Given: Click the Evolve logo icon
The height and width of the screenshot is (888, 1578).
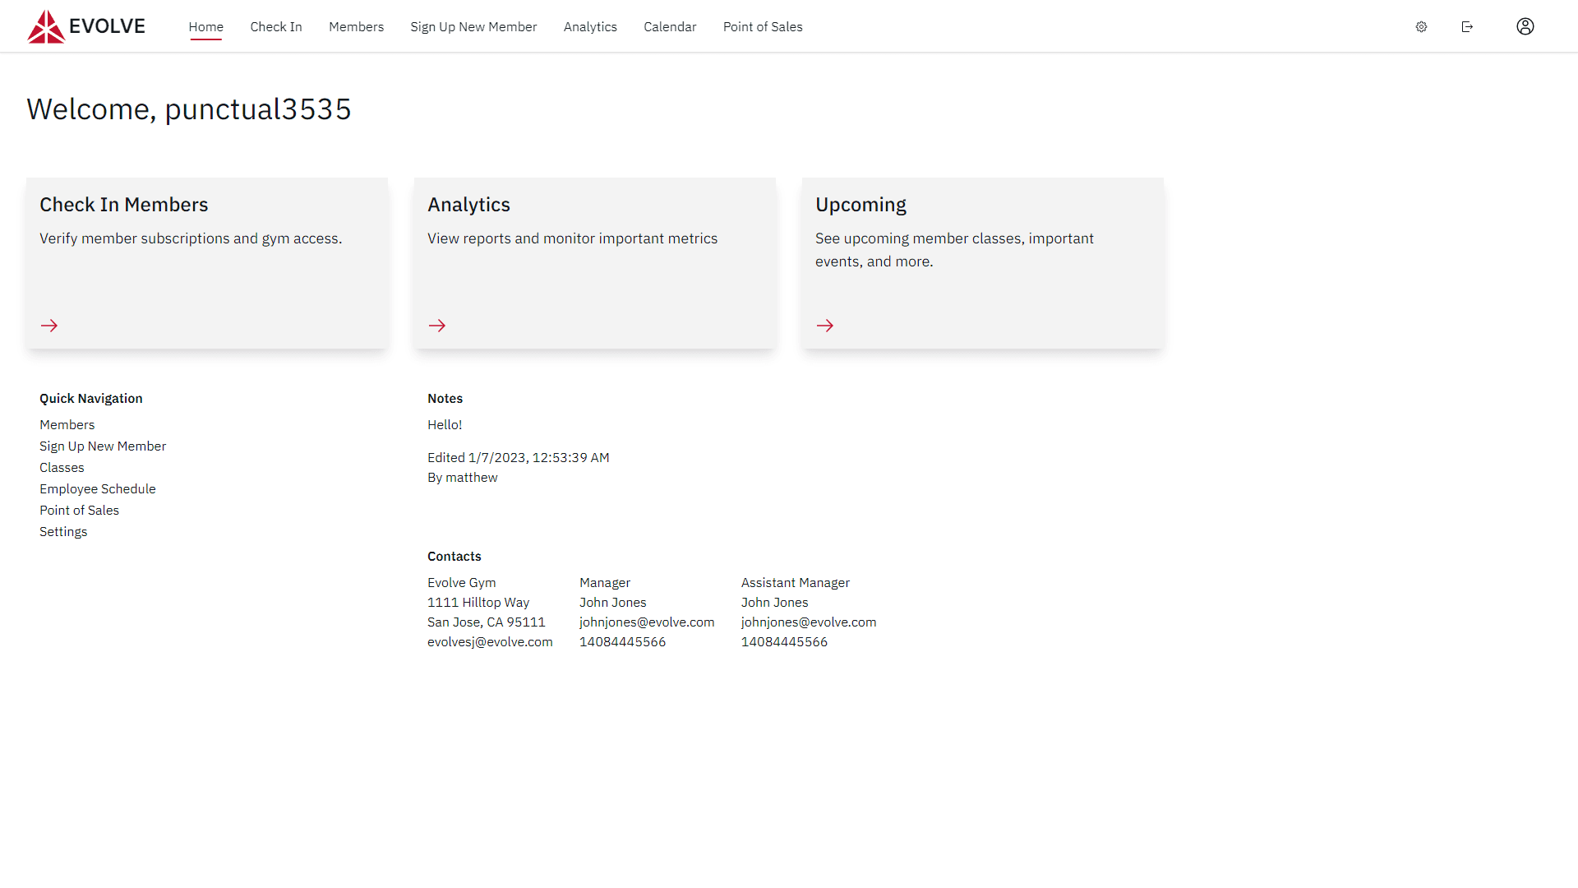Looking at the screenshot, I should (x=46, y=26).
